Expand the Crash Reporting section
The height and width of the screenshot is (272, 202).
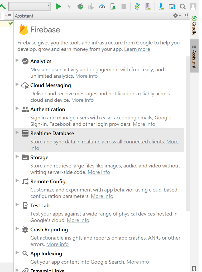click(17, 229)
